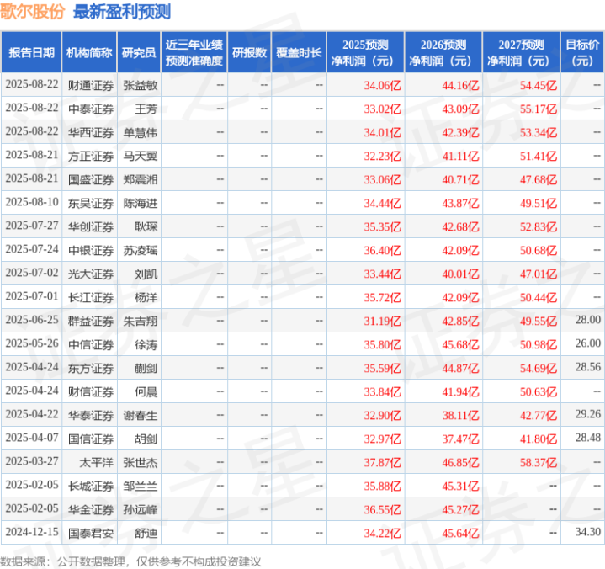Click analyst name 杨洋
This screenshot has width=605, height=569.
pos(146,298)
